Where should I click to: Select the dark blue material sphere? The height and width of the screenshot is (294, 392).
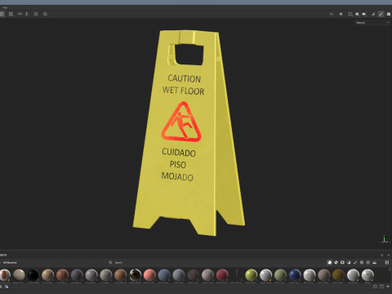coord(295,274)
